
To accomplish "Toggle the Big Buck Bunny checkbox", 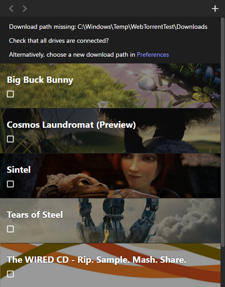I will point(10,94).
